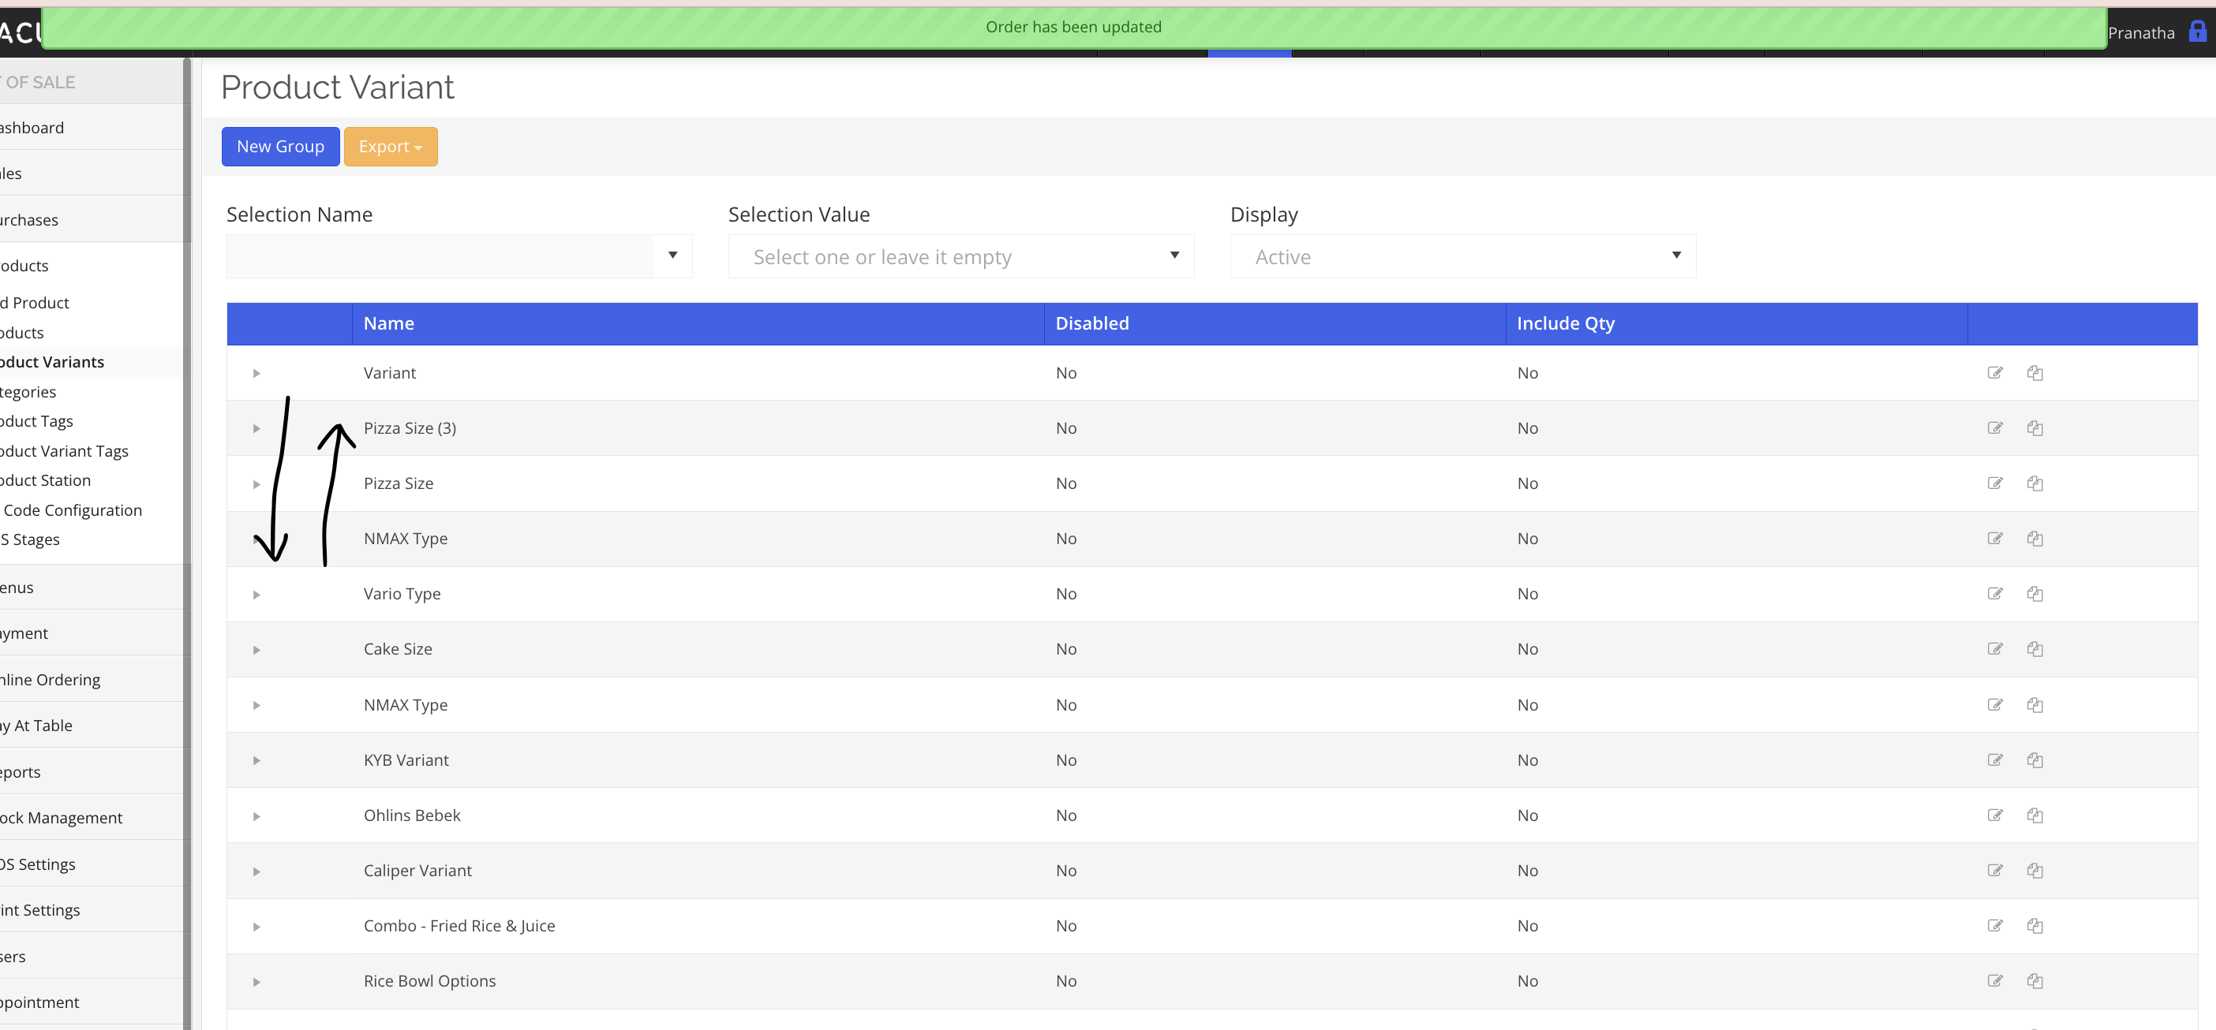Click the lock icon next to Pranatha
Viewport: 2216px width, 1030px height.
(2197, 32)
